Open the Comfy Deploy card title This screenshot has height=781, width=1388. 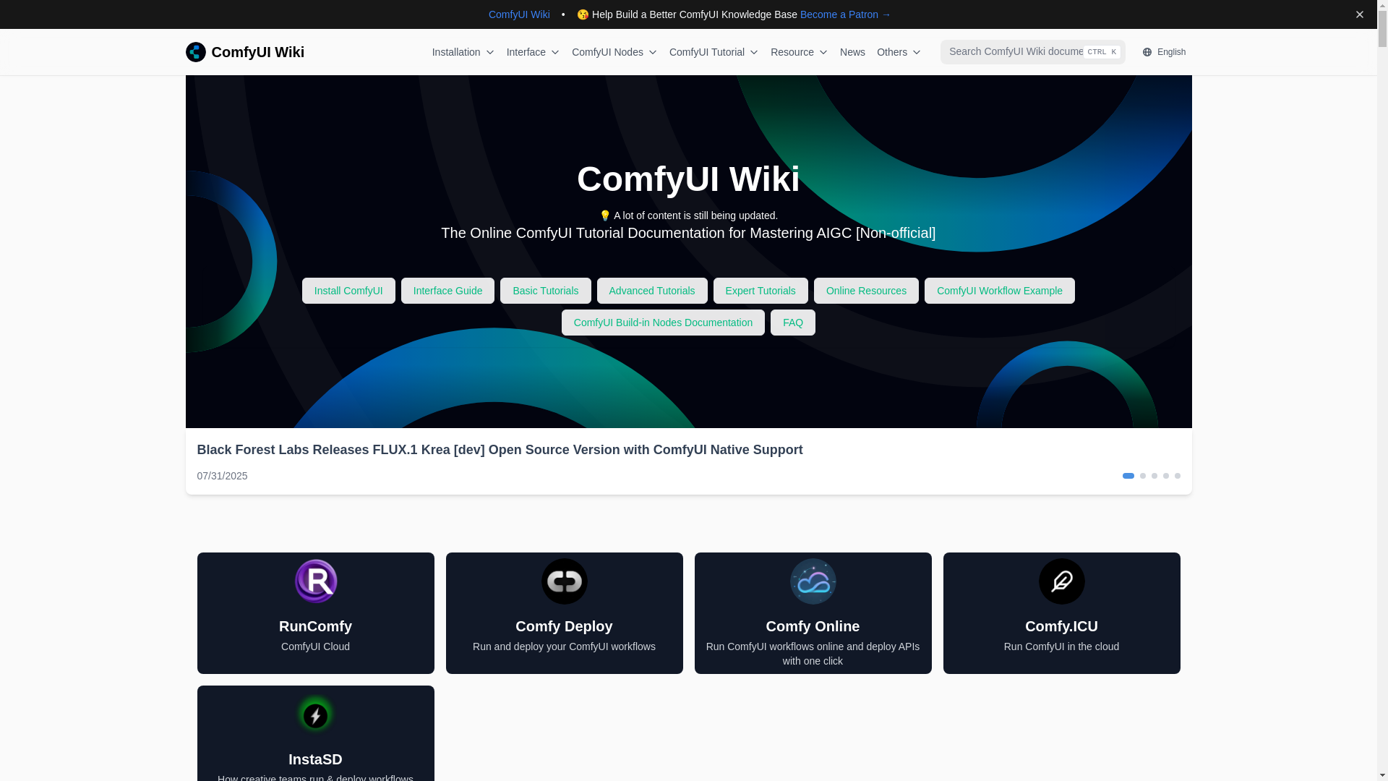point(564,626)
